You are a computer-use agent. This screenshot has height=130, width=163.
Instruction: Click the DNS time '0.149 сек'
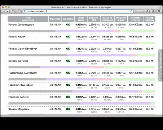[x=94, y=85]
